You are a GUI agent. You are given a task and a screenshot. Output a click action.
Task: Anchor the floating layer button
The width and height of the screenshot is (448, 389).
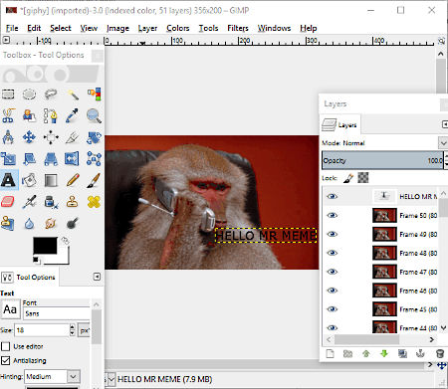(420, 353)
